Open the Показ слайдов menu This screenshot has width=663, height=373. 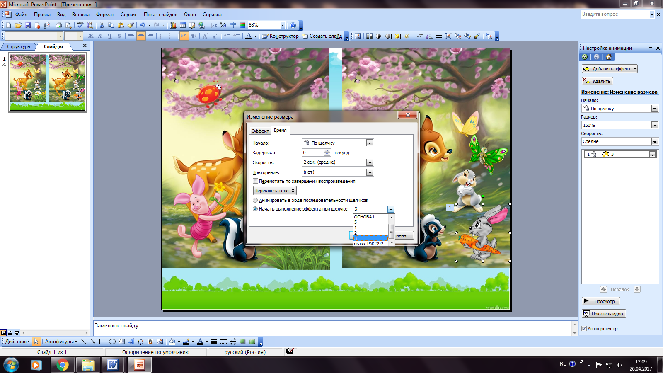point(160,15)
